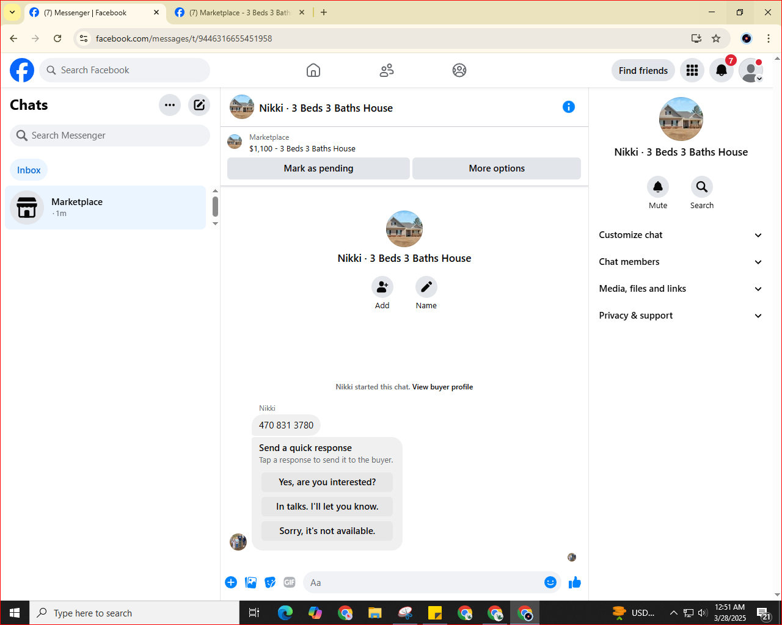Open the taskbar clock showing 12:51 AM
This screenshot has height=625, width=782.
click(x=730, y=613)
